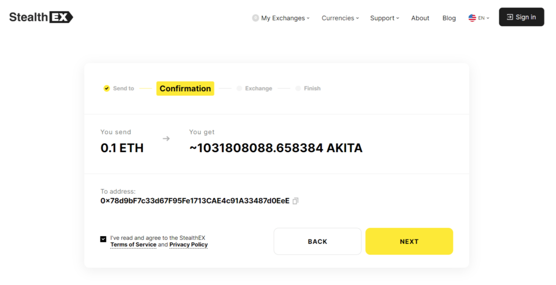Screen dimensions: 556x285
Task: Go to the About page
Action: pyautogui.click(x=420, y=18)
